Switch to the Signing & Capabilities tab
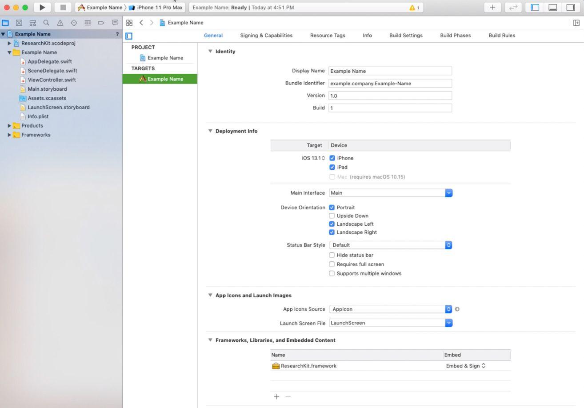Viewport: 584px width, 408px height. click(x=266, y=35)
